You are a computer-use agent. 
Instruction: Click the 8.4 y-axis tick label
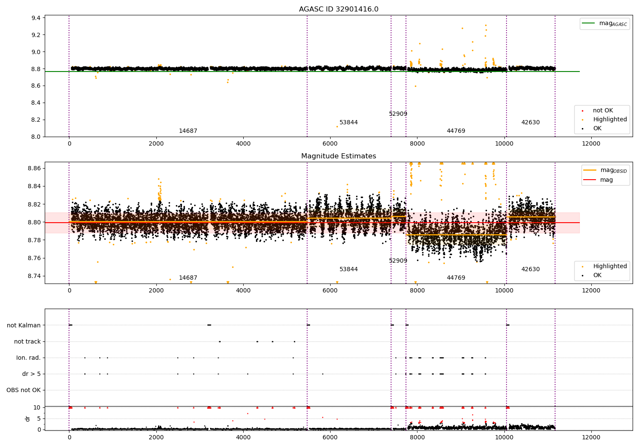tap(36, 103)
